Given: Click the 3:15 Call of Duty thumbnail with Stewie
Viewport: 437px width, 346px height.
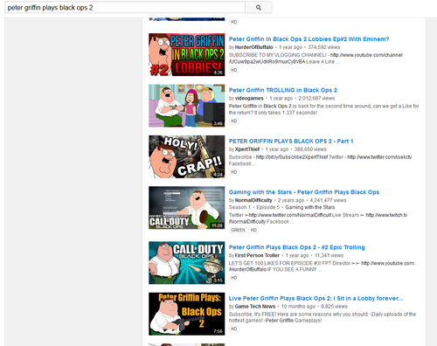Looking at the screenshot, I should click(x=187, y=263).
